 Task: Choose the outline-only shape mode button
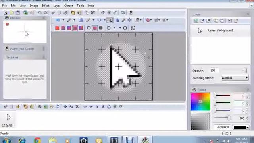89,28
